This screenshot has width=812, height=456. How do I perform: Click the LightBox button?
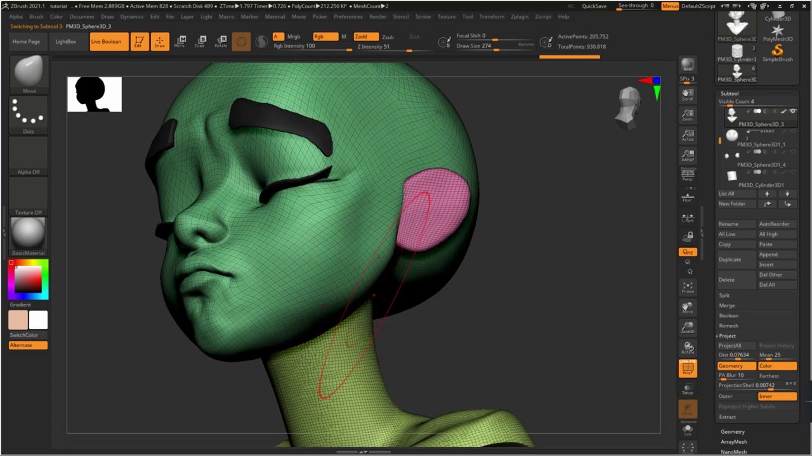(x=65, y=42)
